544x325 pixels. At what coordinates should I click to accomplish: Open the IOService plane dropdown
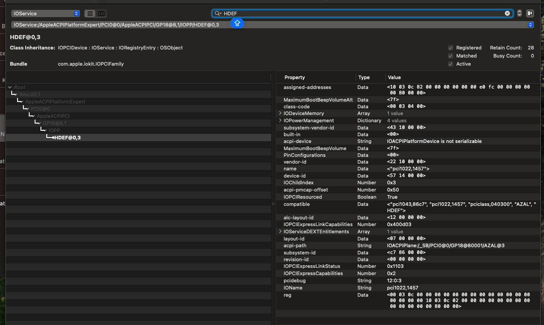46,14
